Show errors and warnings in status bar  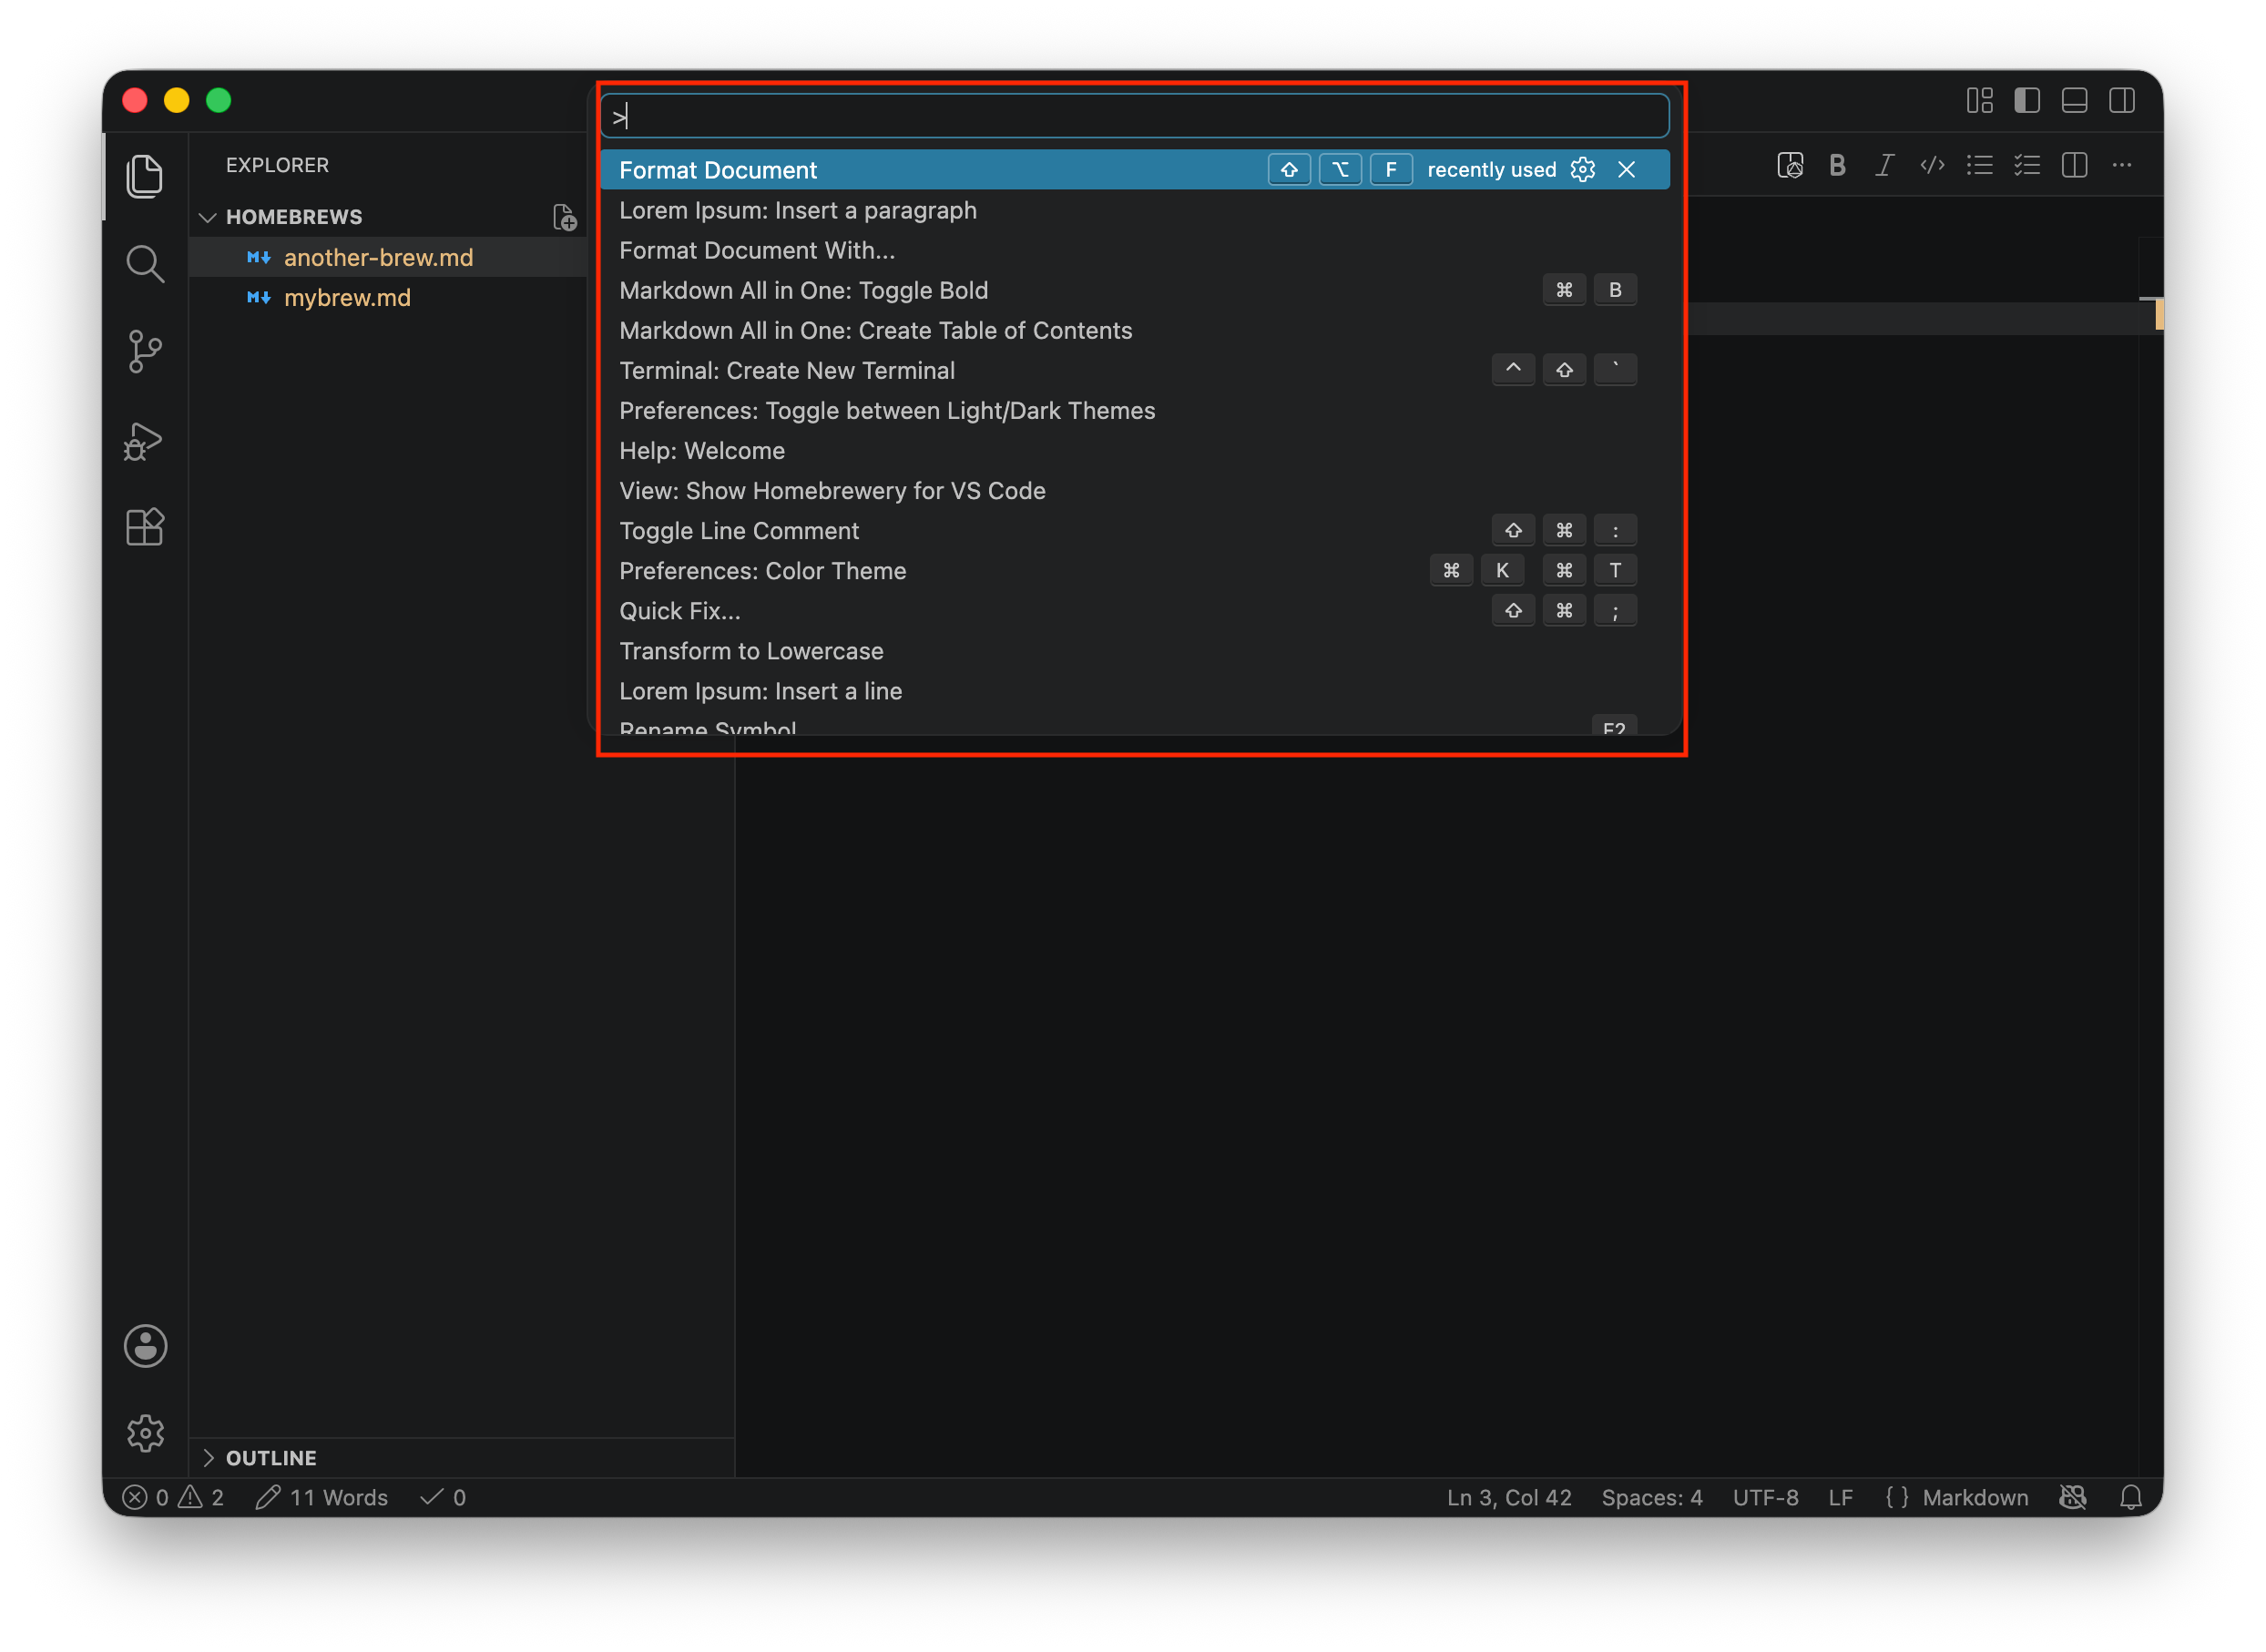pos(173,1497)
